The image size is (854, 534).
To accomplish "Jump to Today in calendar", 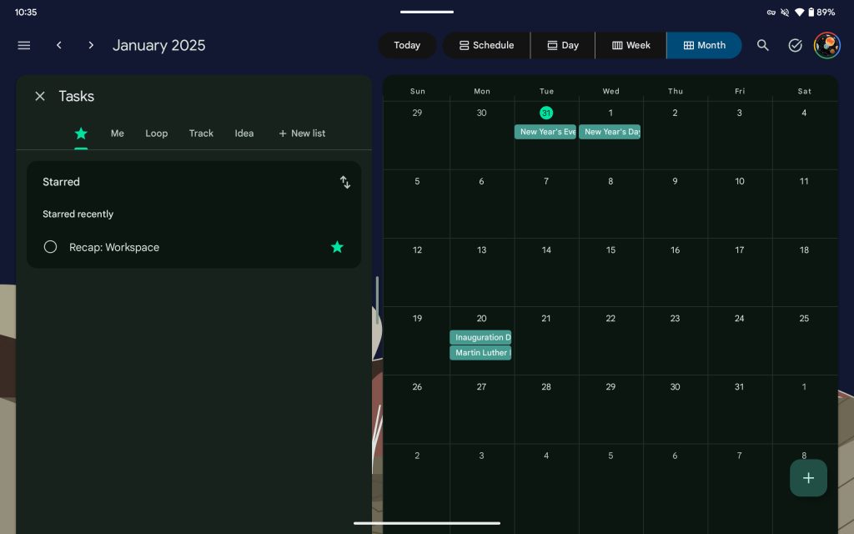I will pyautogui.click(x=407, y=45).
